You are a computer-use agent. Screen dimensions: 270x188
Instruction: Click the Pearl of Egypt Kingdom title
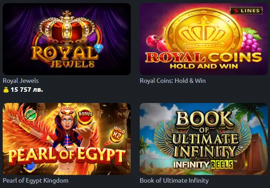36,180
